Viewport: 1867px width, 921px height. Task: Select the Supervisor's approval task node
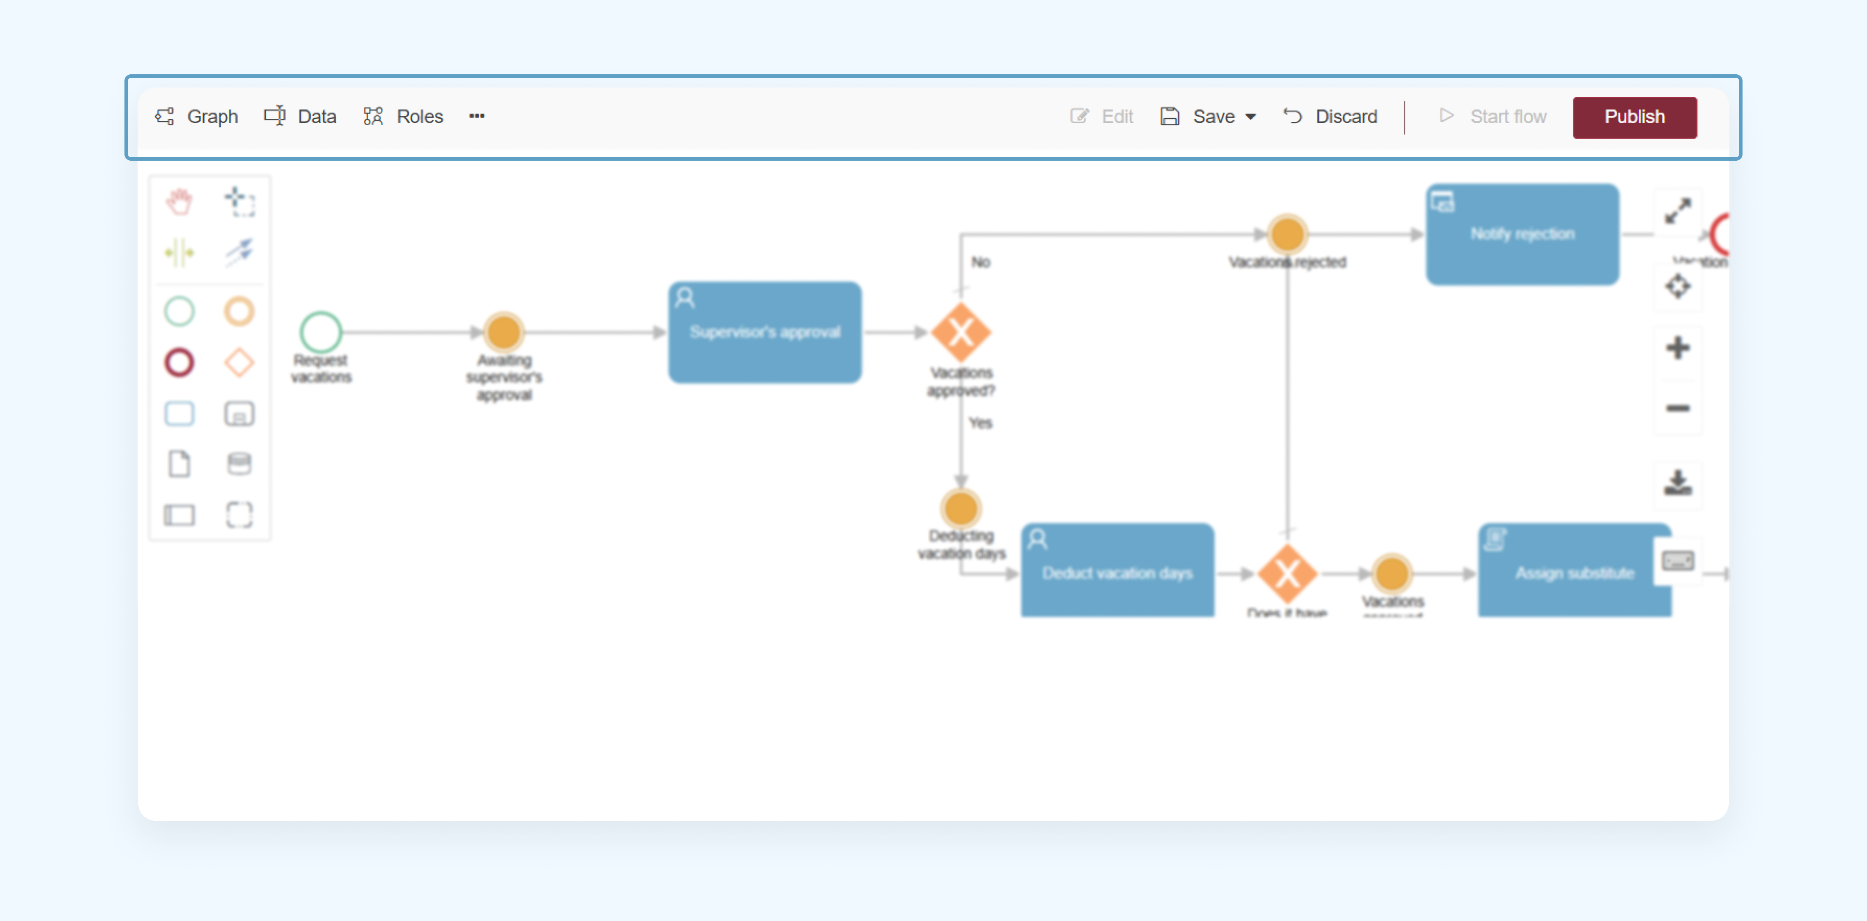(x=765, y=332)
